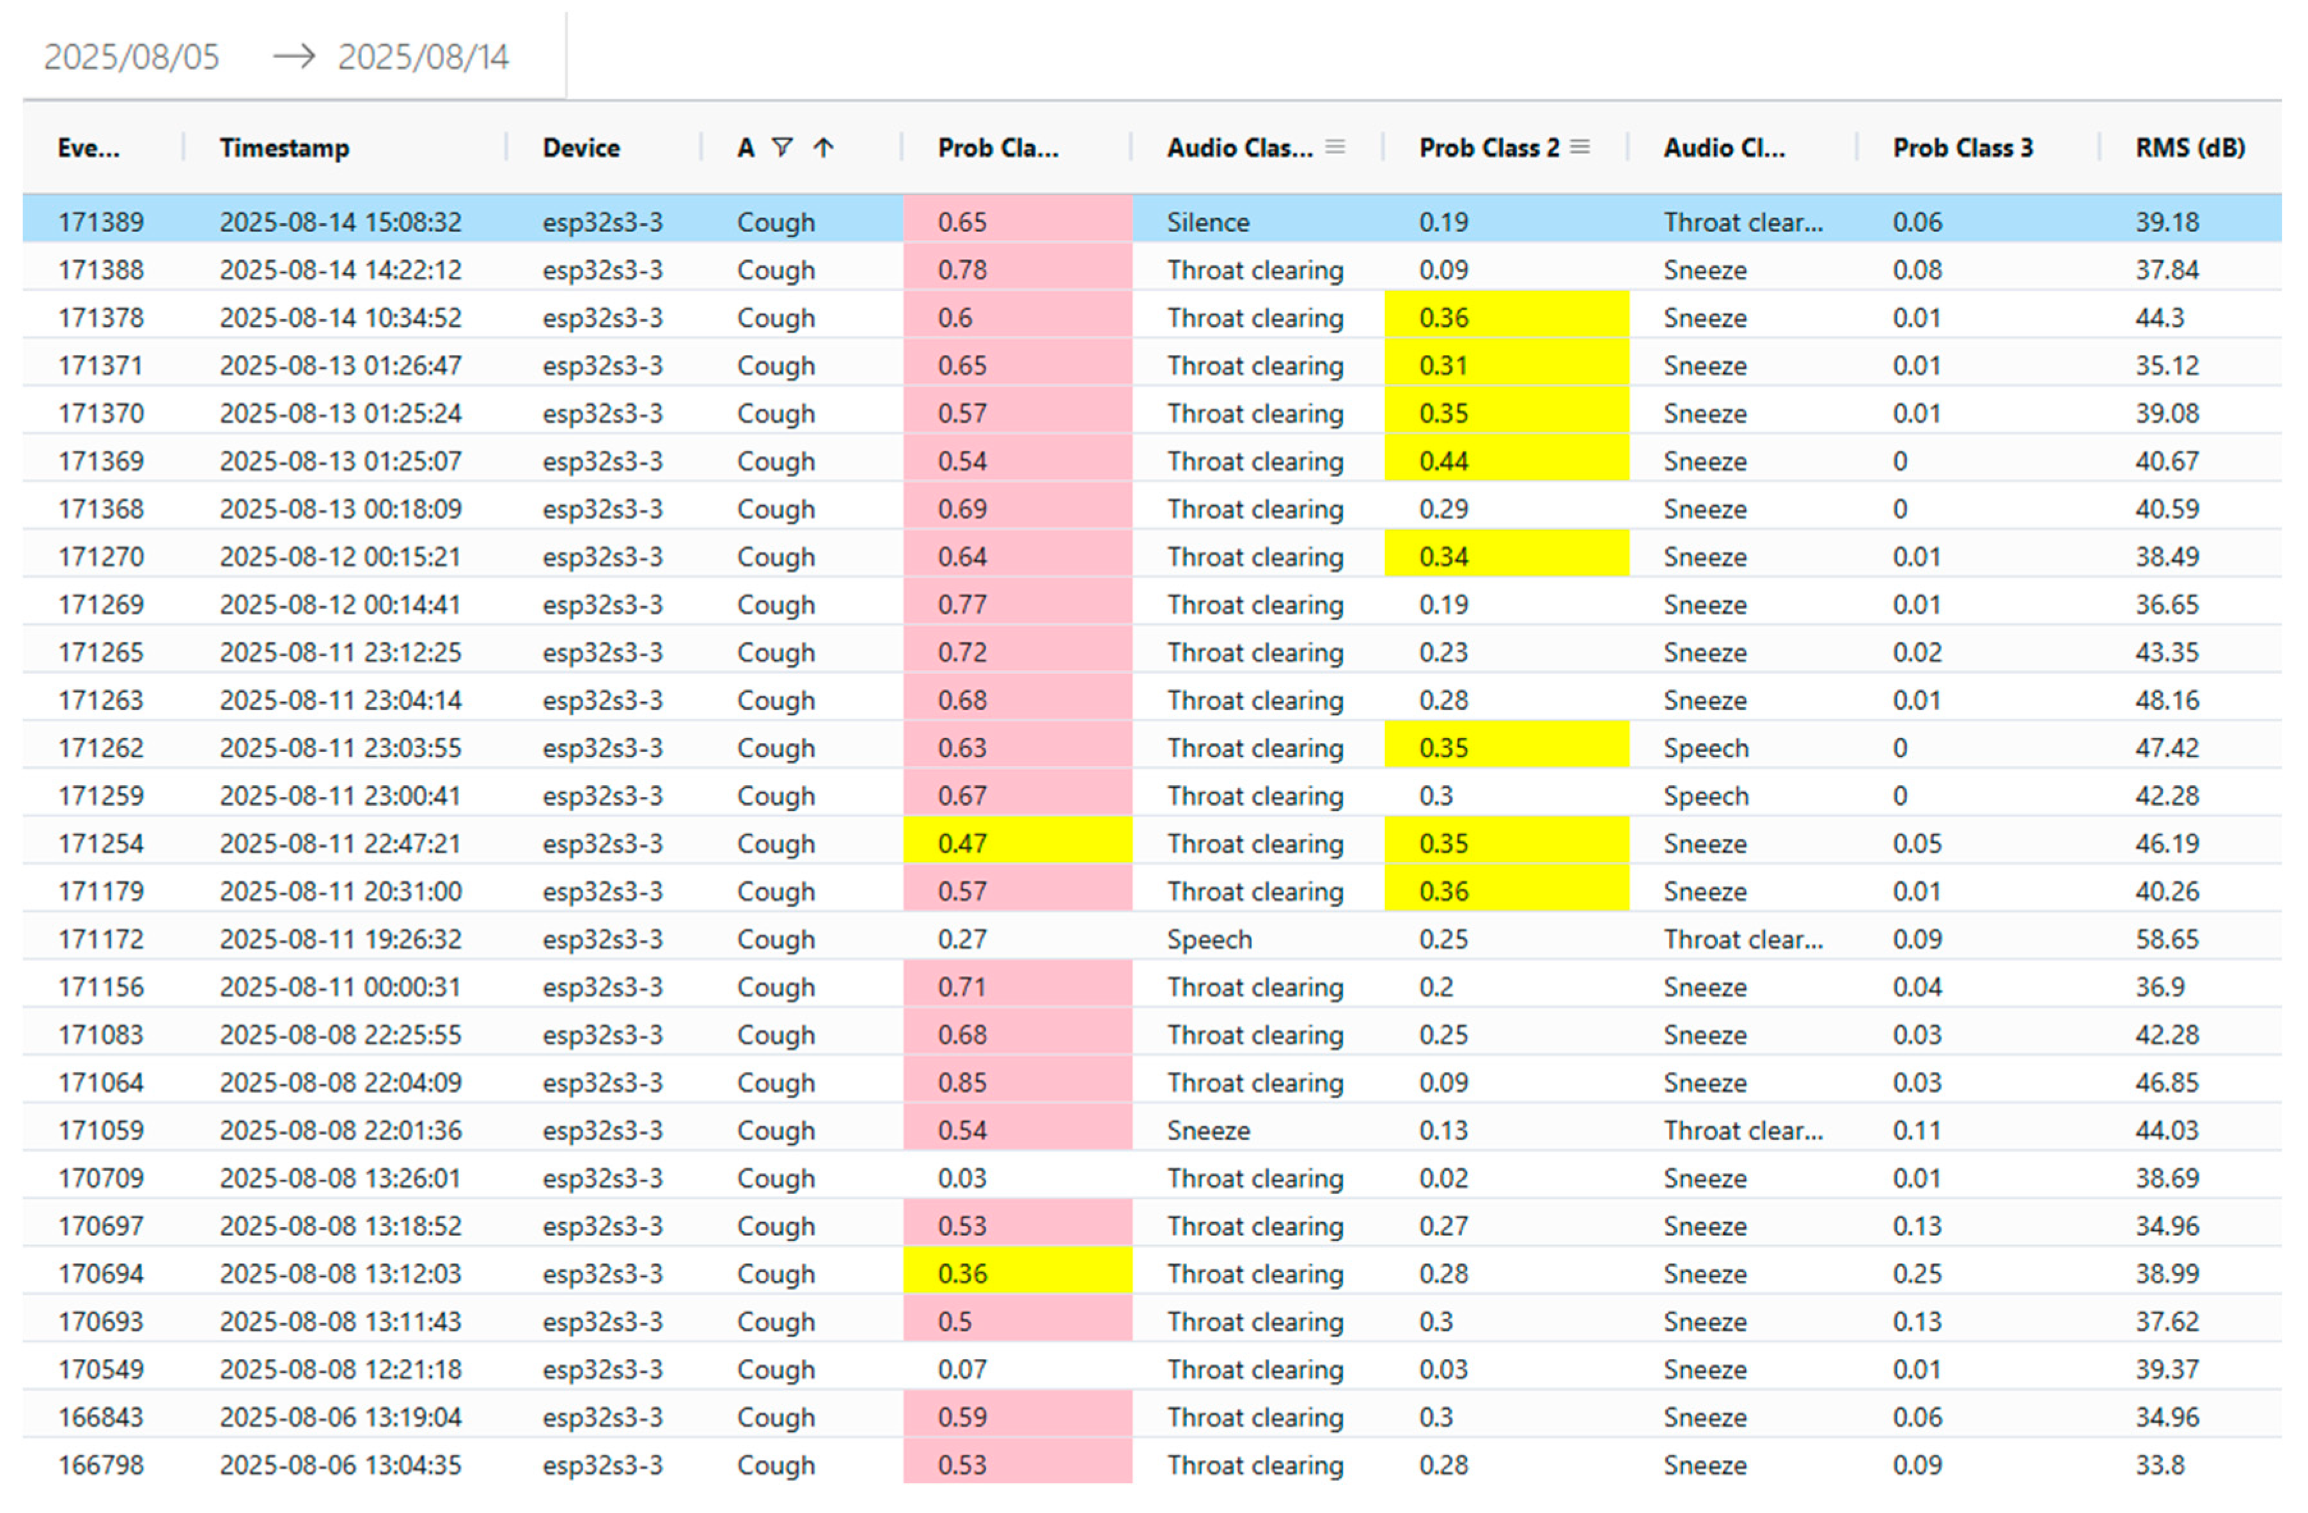The image size is (2308, 1513).
Task: Click the Event ID column header
Action: [x=88, y=148]
